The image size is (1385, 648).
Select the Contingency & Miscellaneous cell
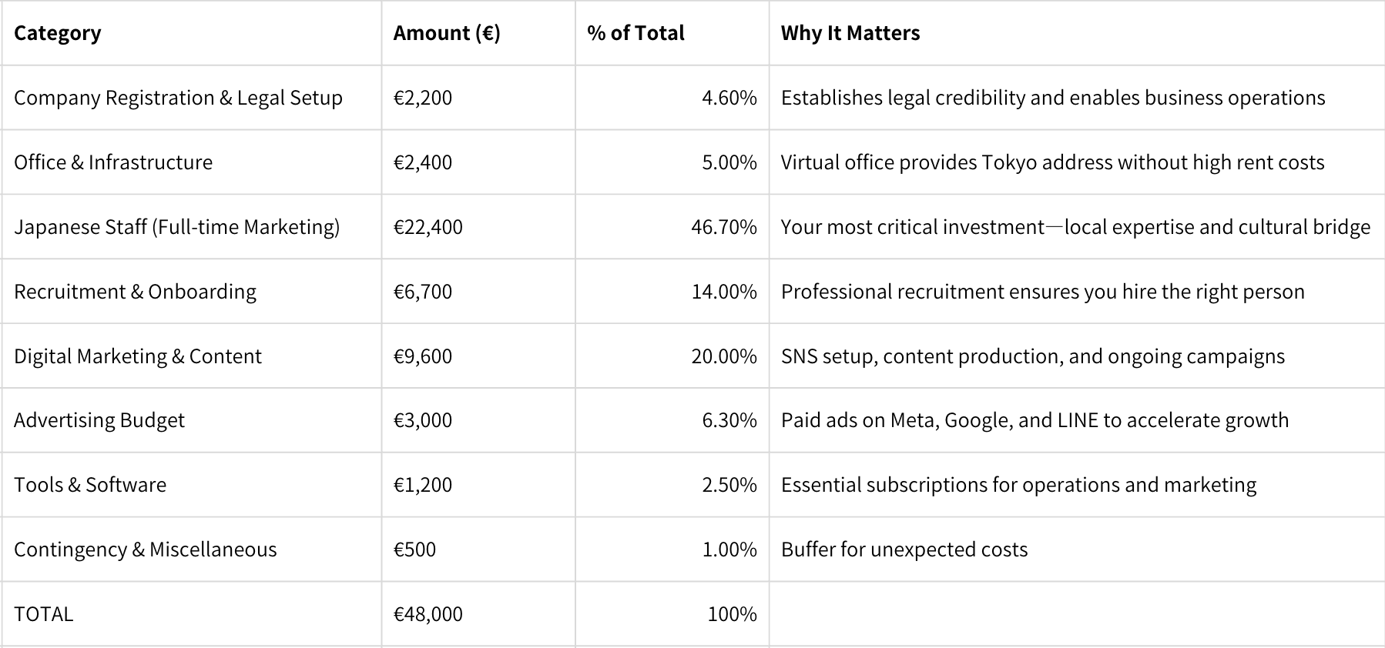191,549
